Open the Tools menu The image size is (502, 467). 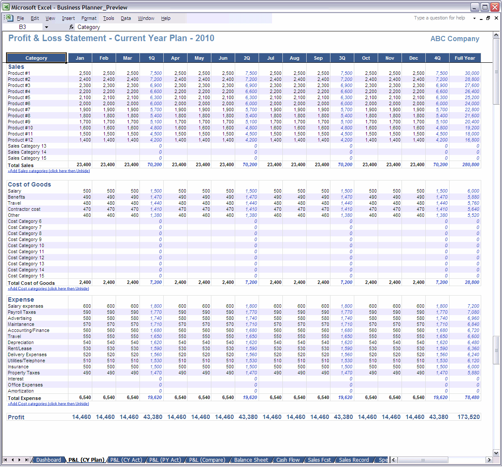[109, 18]
